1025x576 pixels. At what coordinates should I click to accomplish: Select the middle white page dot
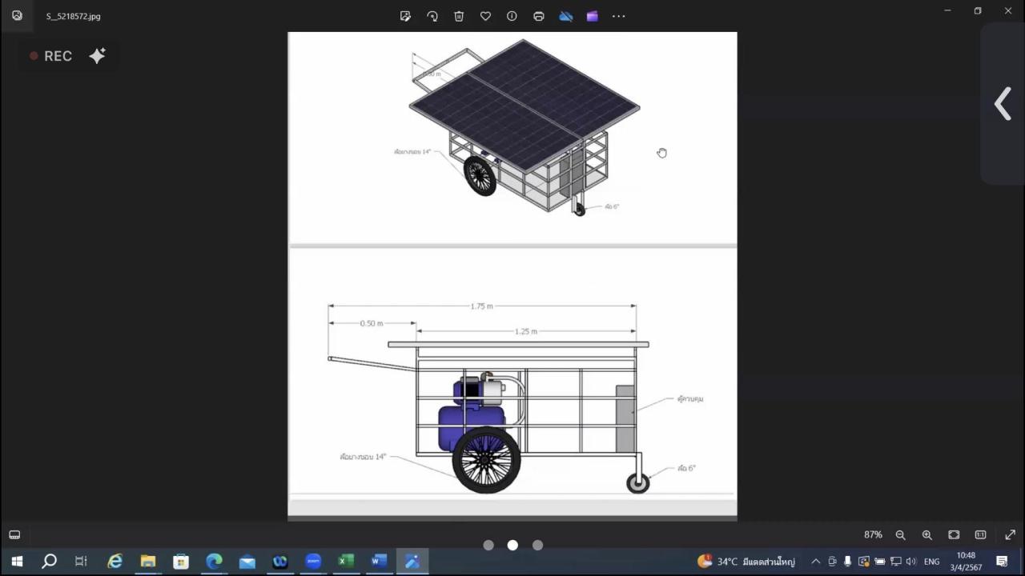point(512,545)
